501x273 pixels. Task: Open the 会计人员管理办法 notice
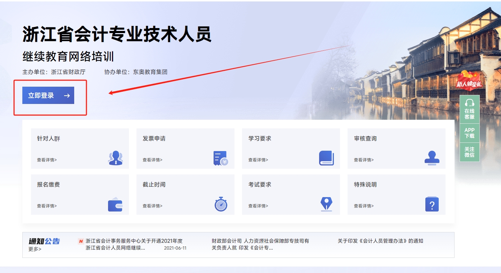[x=379, y=241]
